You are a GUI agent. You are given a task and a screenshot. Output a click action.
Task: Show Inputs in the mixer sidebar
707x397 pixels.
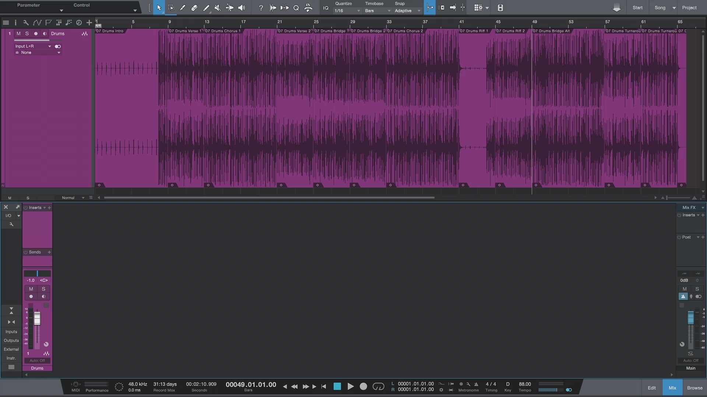coord(11,332)
